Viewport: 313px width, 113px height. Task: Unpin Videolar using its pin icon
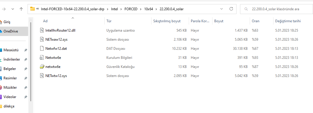[x=25, y=97]
